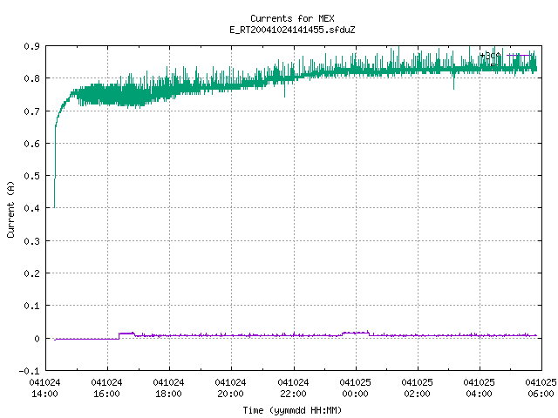This screenshot has width=558, height=418.
Task: Click the 0.5 y-axis tick label
Action: (31, 176)
